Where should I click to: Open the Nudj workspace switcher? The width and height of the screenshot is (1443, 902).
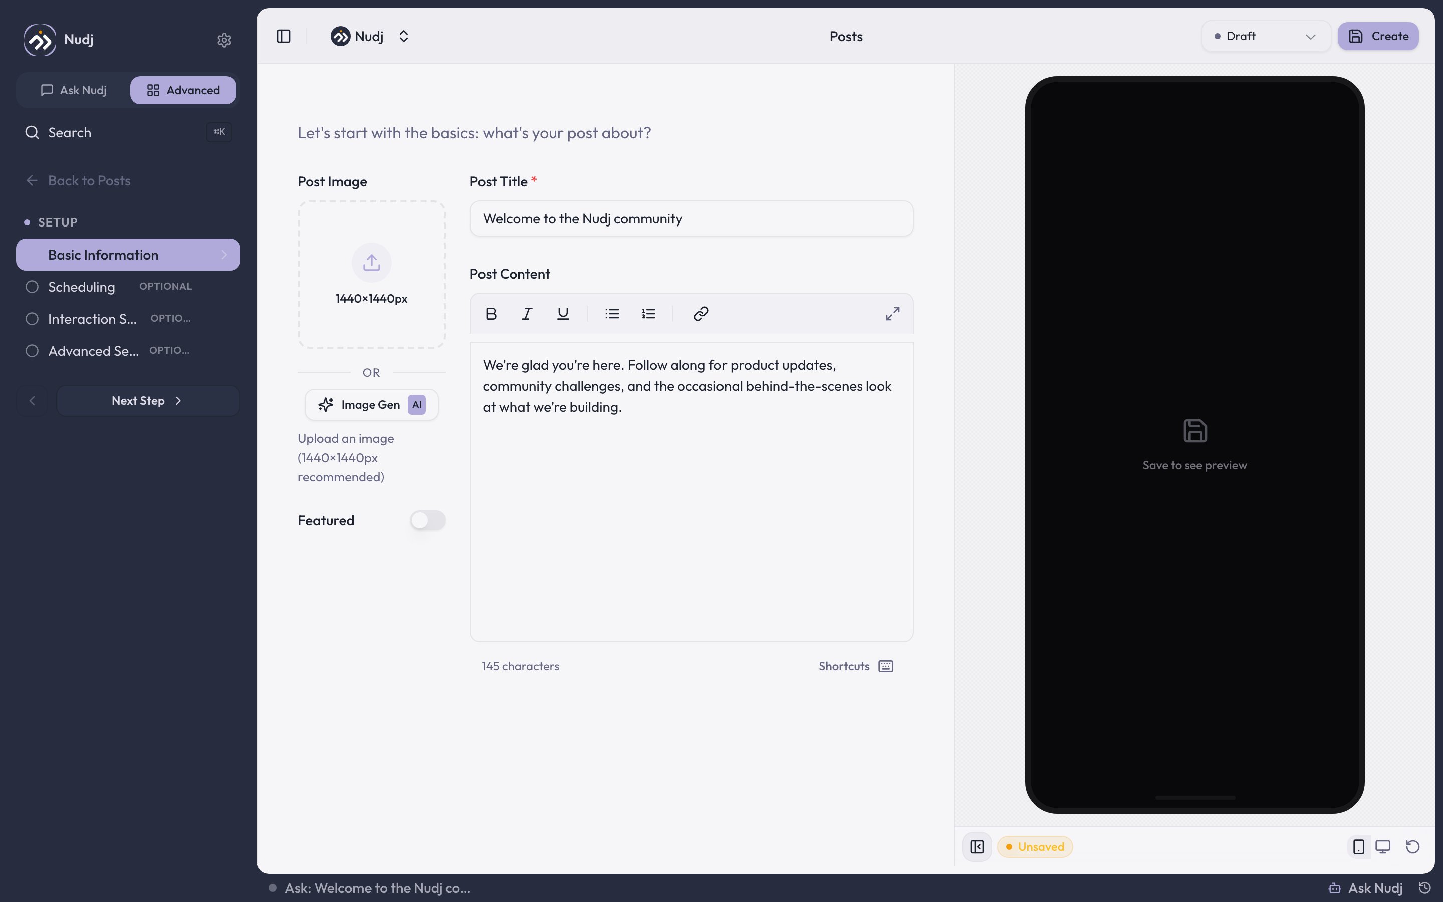(x=370, y=37)
